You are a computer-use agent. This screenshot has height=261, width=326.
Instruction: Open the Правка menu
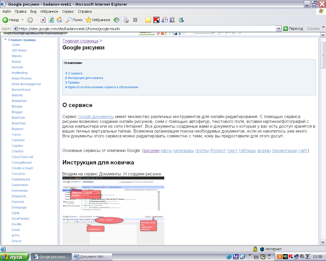[20, 11]
